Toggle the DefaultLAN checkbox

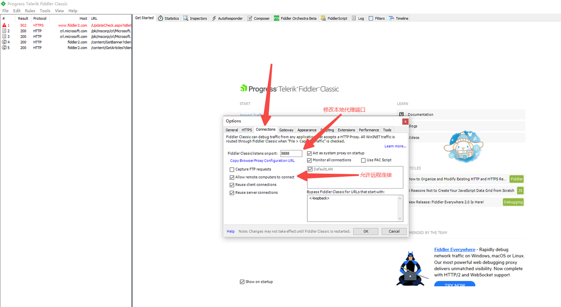click(x=311, y=169)
